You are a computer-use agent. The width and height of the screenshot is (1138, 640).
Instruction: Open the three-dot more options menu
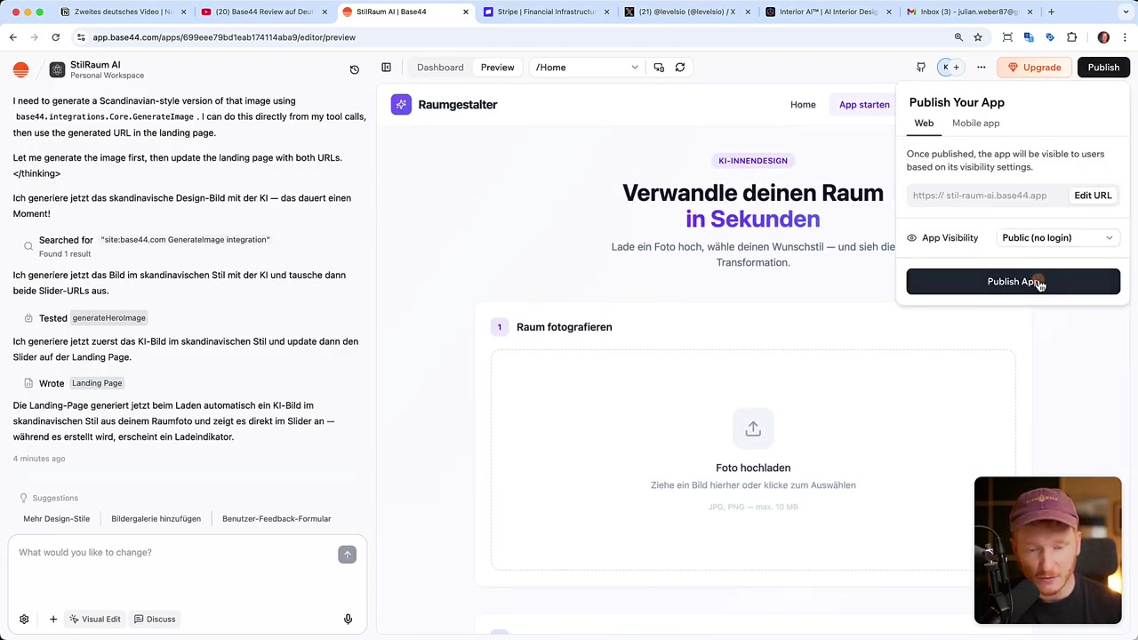click(982, 68)
